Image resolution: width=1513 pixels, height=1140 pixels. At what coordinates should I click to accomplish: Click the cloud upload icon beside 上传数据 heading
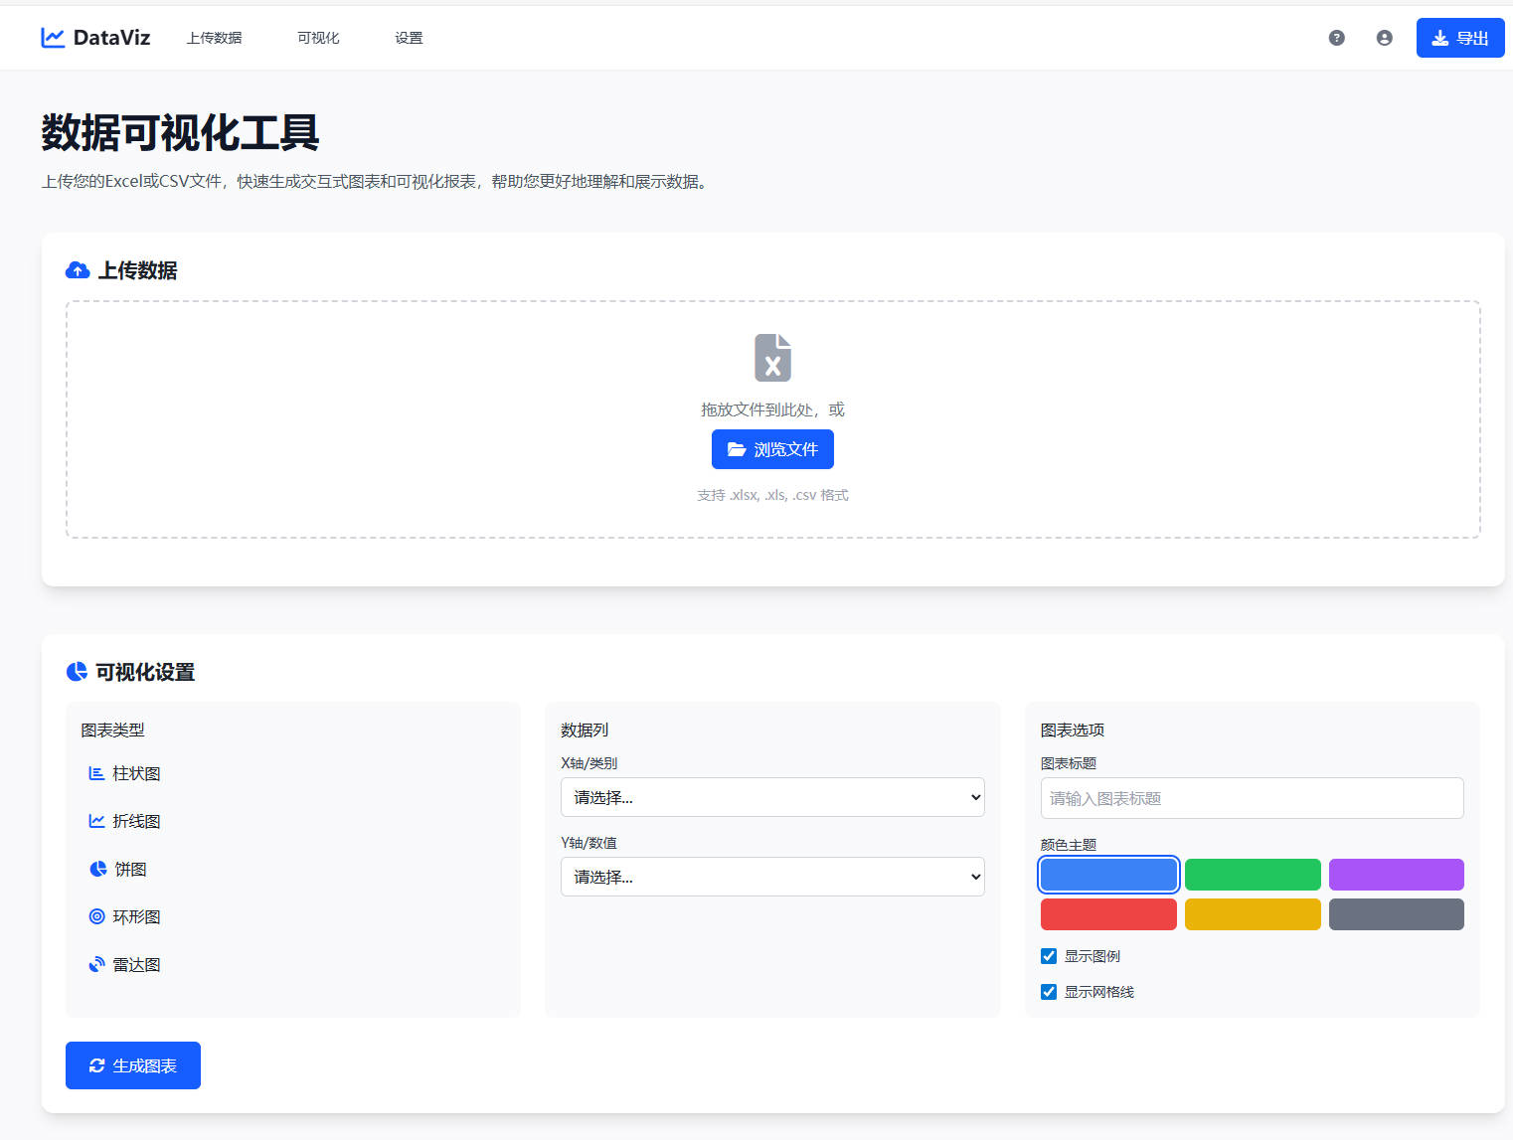(78, 270)
